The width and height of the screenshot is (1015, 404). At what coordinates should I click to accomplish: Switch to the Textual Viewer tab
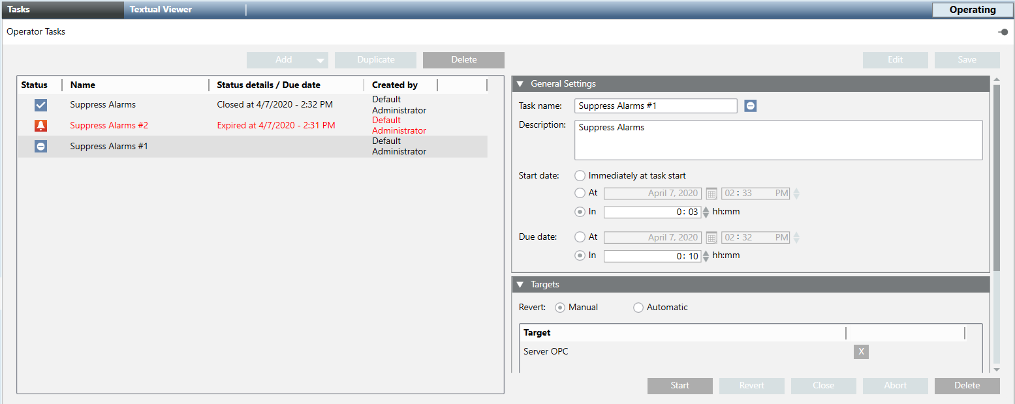pos(161,10)
